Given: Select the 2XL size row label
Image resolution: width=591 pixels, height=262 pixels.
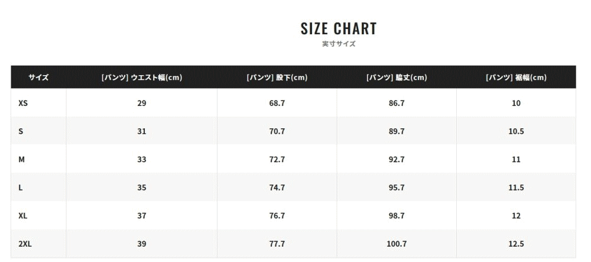Looking at the screenshot, I should coord(25,244).
